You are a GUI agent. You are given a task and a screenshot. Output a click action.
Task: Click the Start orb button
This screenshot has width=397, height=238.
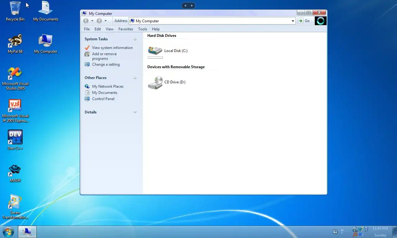8,232
